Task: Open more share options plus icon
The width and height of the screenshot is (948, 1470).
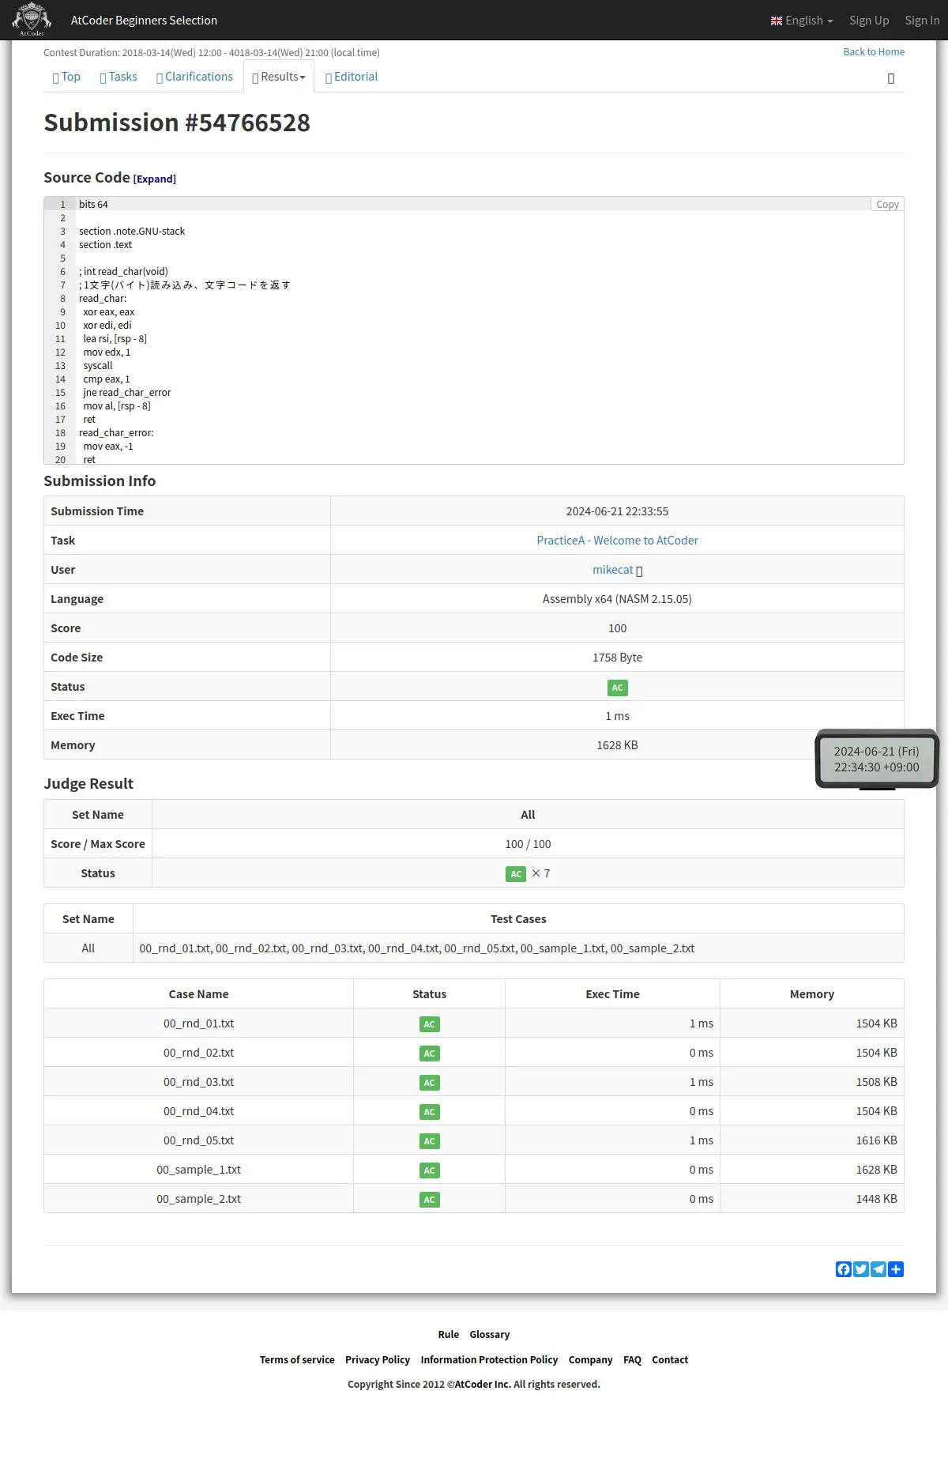Action: pos(896,1269)
